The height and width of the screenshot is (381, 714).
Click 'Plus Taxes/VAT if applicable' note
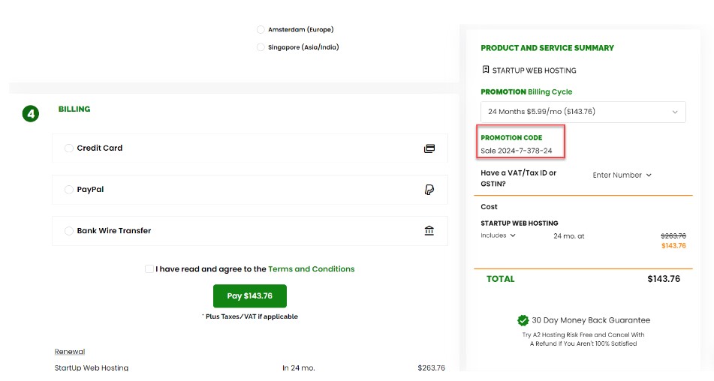pyautogui.click(x=250, y=316)
